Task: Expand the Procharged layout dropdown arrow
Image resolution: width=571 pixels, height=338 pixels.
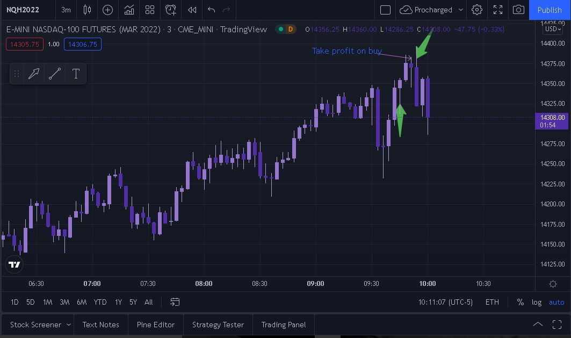Action: pos(461,10)
